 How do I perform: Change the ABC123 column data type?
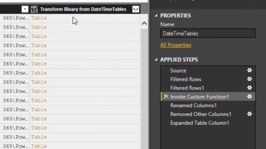34,9
